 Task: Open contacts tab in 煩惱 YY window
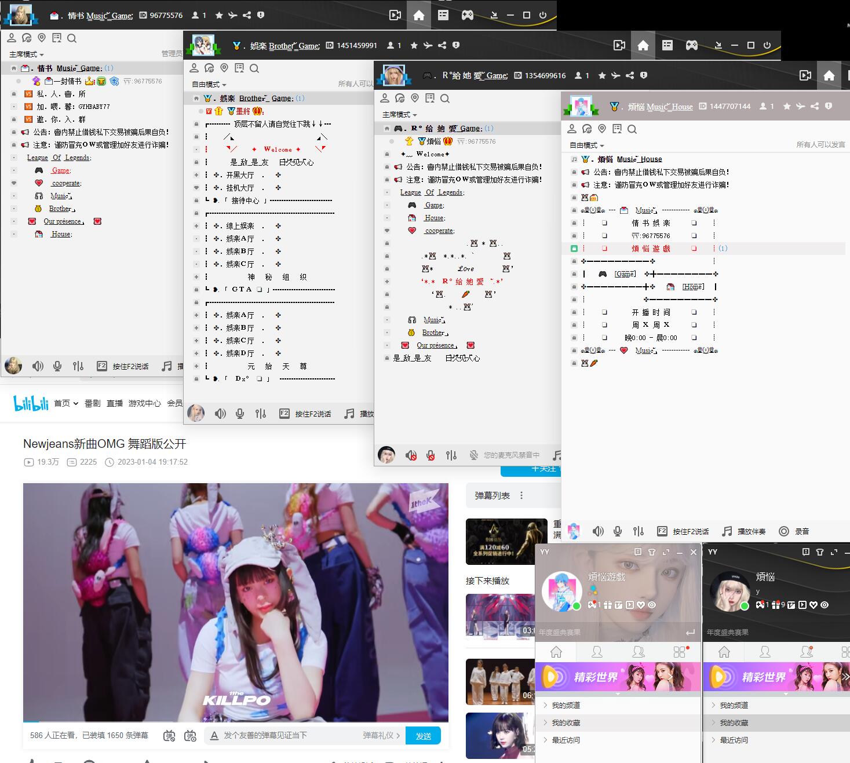click(765, 652)
